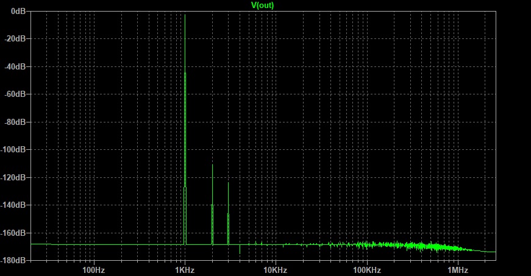Select the -140dB axis label
The width and height of the screenshot is (531, 276).
(x=13, y=205)
